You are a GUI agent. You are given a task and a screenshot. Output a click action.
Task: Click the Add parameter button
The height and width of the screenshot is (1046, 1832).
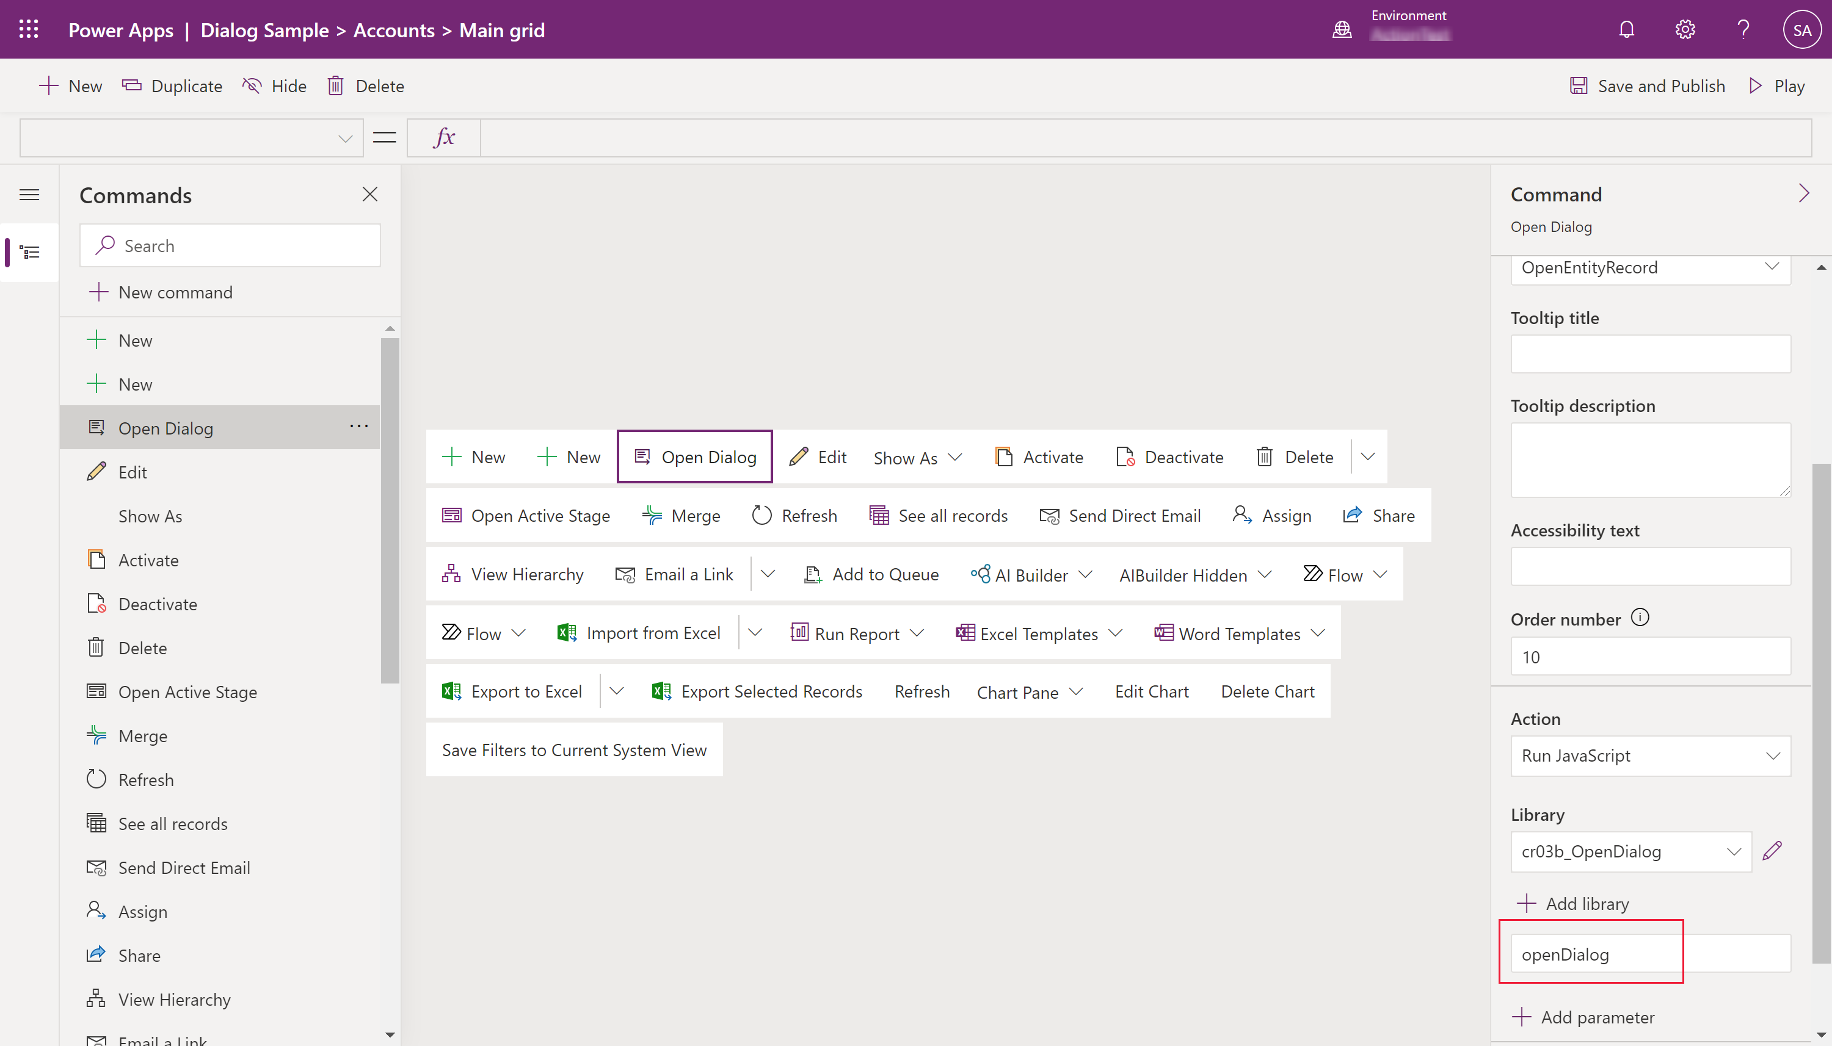1585,1016
